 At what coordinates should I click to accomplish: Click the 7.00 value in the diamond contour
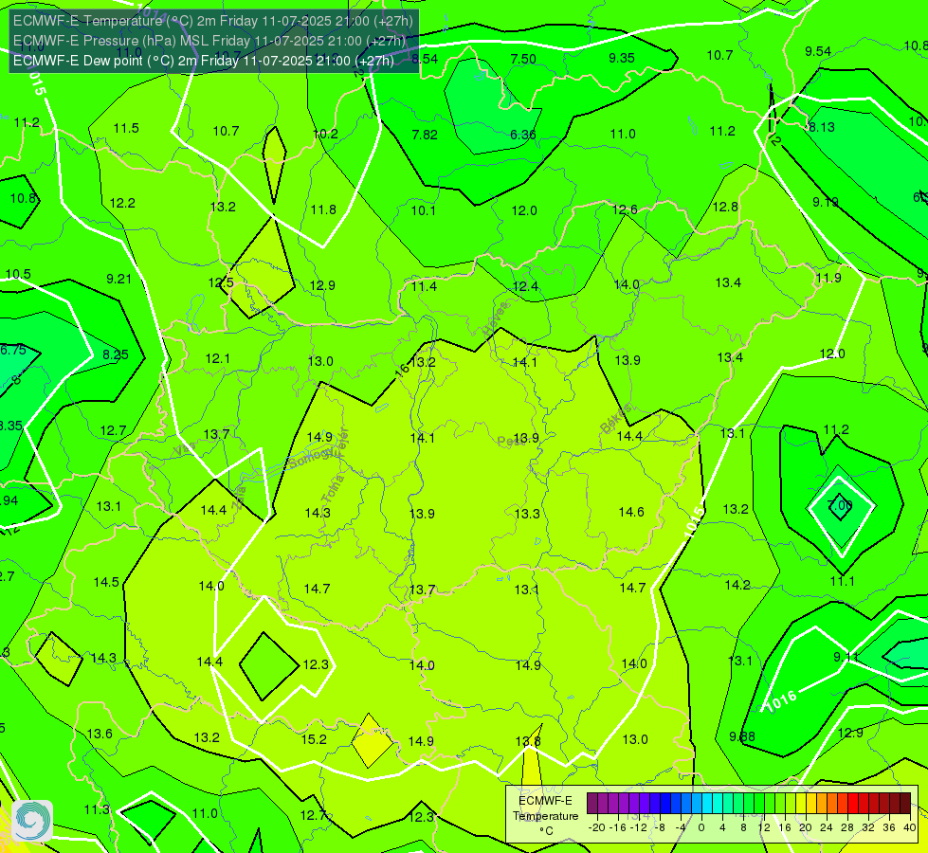[x=840, y=505]
